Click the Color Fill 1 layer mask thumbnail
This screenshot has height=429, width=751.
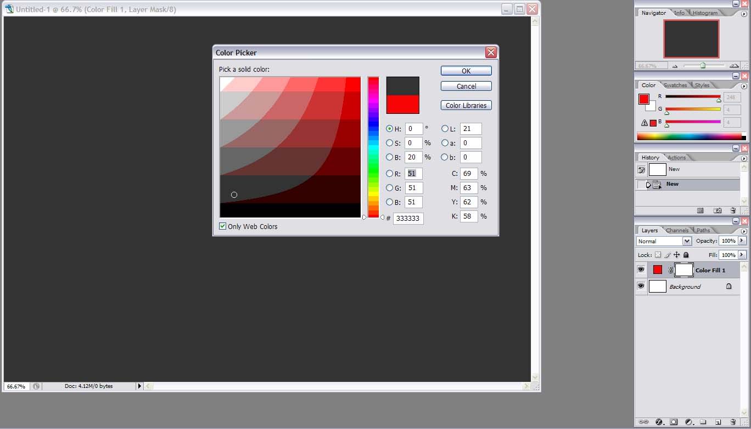(683, 270)
